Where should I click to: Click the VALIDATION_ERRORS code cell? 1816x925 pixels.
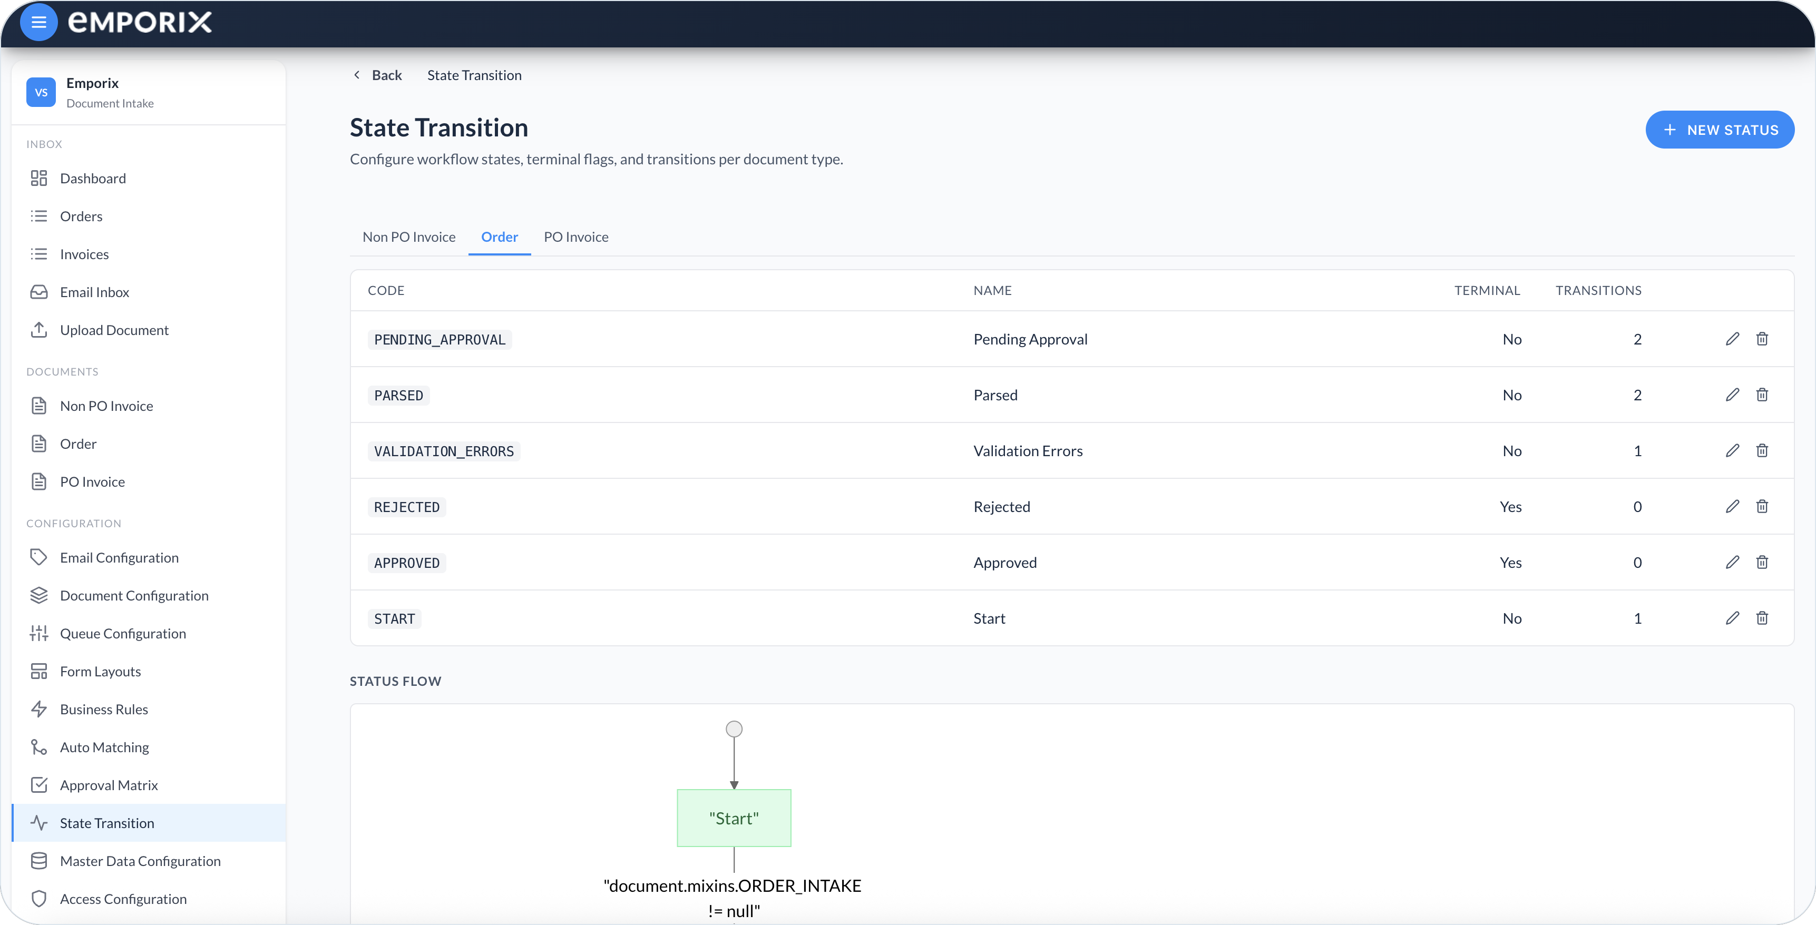click(443, 451)
